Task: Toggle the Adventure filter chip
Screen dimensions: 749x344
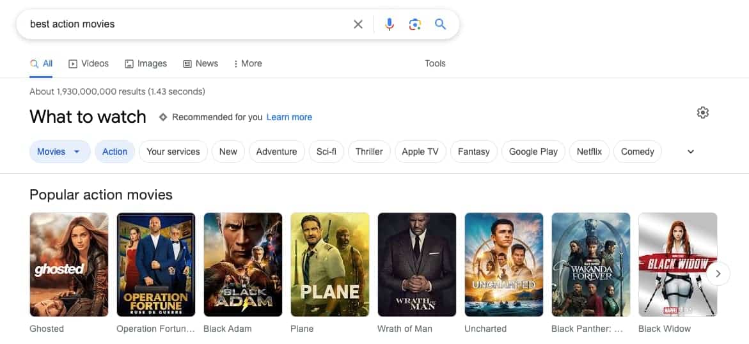Action: [x=276, y=152]
